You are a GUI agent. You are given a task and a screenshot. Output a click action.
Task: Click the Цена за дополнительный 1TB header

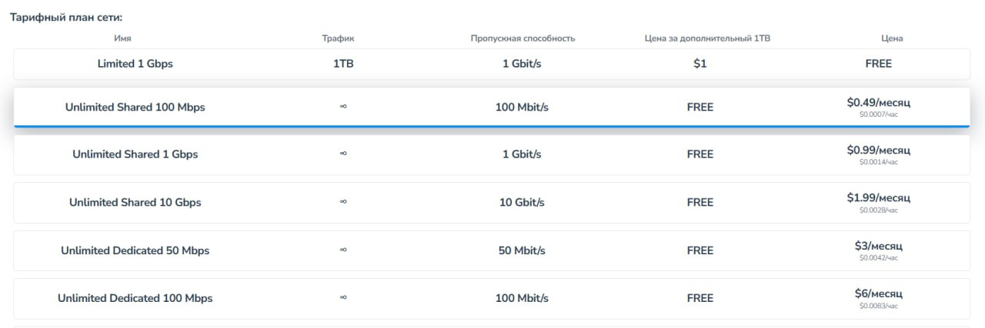(x=707, y=38)
